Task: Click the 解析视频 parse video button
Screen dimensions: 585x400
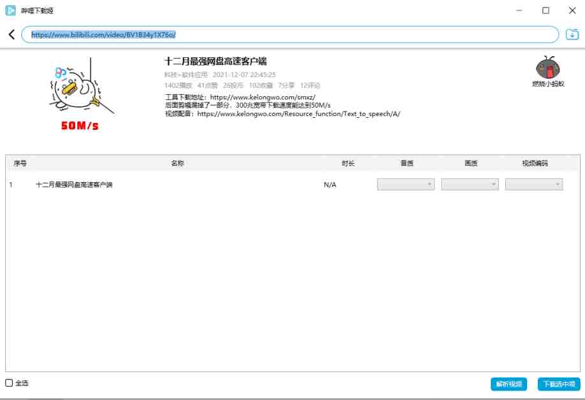Action: [x=508, y=384]
